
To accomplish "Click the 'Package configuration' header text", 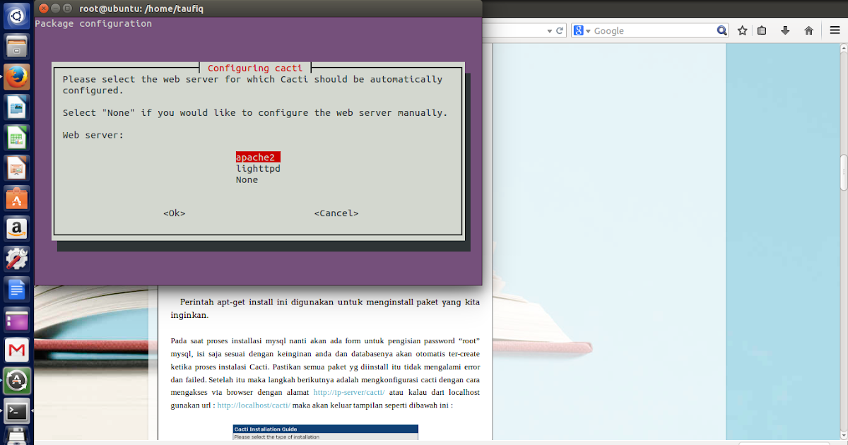I will point(93,23).
